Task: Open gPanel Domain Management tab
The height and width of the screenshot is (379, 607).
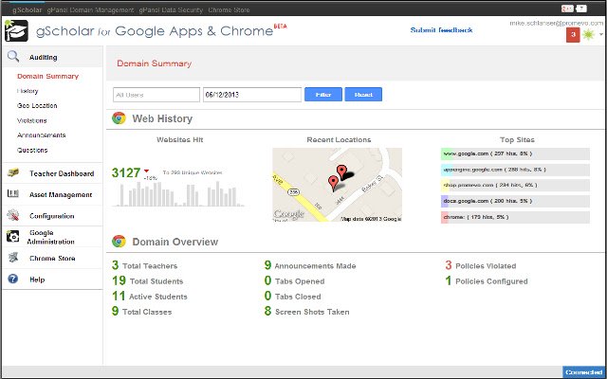Action: click(x=90, y=10)
